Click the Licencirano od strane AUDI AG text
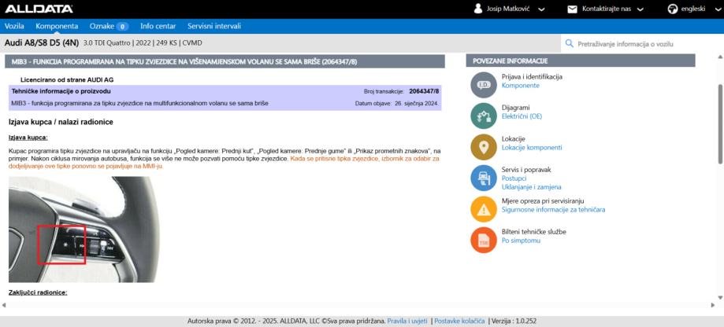The image size is (724, 327). (x=67, y=80)
